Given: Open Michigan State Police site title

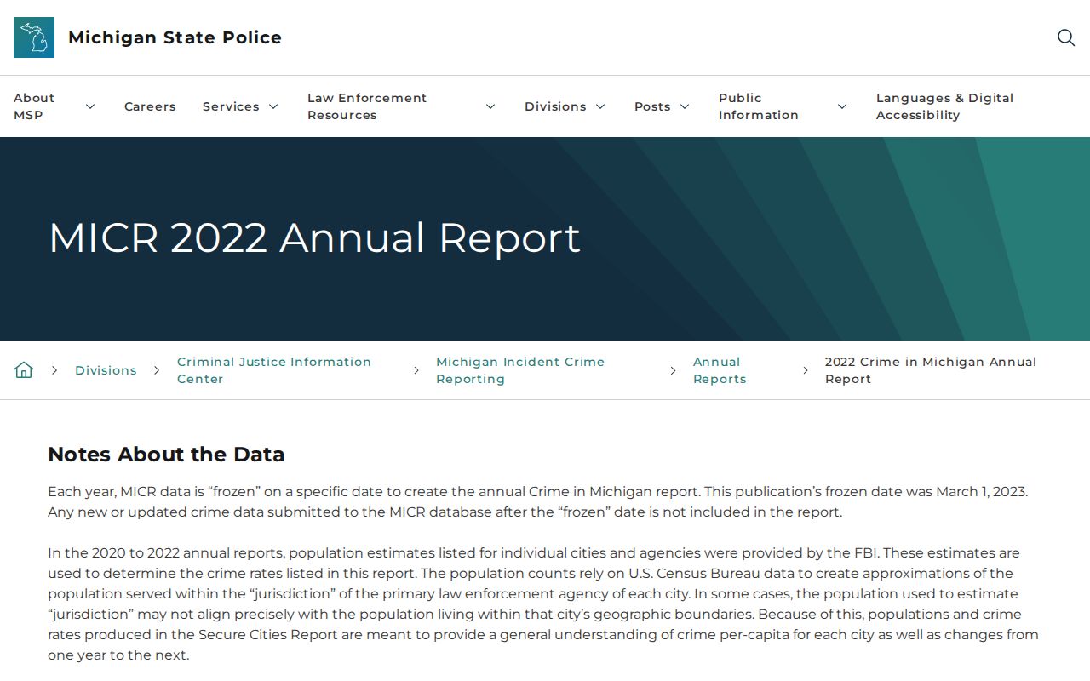Looking at the screenshot, I should 175,37.
